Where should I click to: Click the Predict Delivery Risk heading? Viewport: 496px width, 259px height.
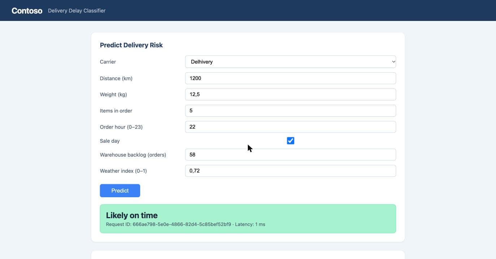[131, 45]
